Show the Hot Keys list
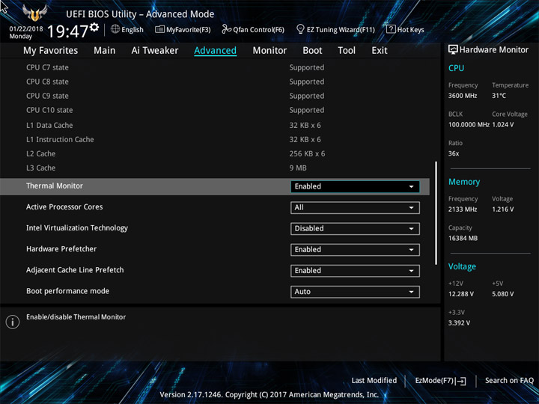Image resolution: width=539 pixels, height=404 pixels. coord(405,29)
